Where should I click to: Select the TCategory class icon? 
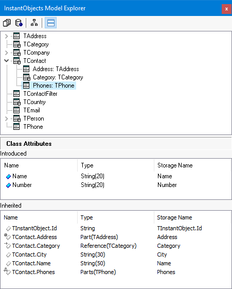coord(17,44)
